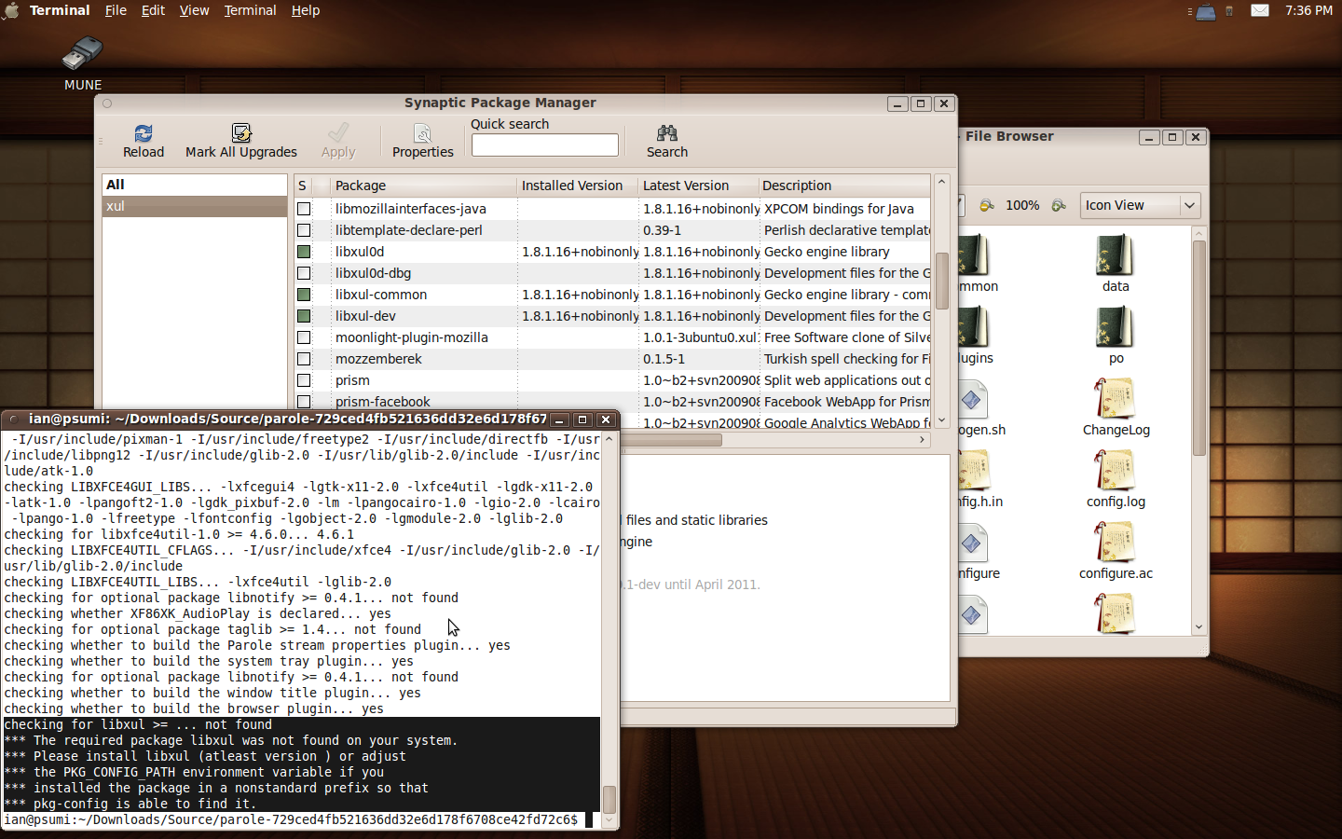Mark the libxul0d-dbg package checkbox
This screenshot has width=1342, height=839.
[x=304, y=273]
